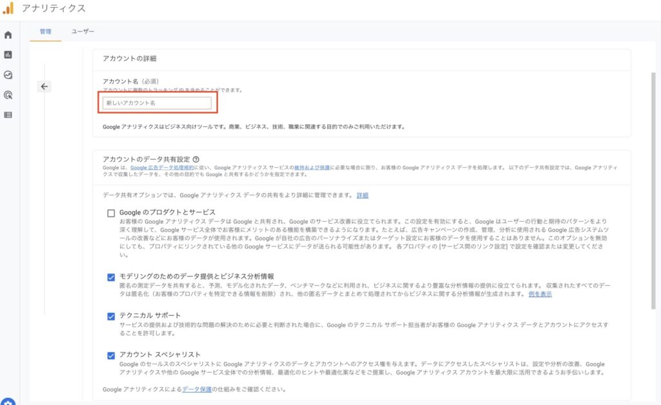
Task: Open the 維持および保護 link
Action: (x=312, y=168)
